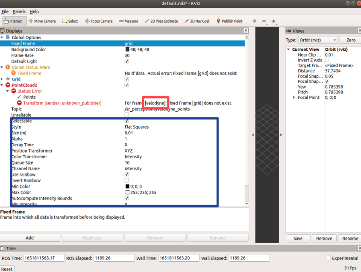Activate 2D Pose Estimate tool
Viewport: 361px width, 272px height.
[x=161, y=21]
